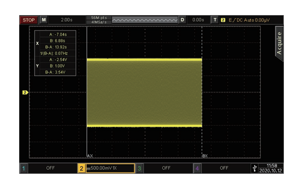
Task: Select the AX cursor marker label
Action: click(x=90, y=156)
